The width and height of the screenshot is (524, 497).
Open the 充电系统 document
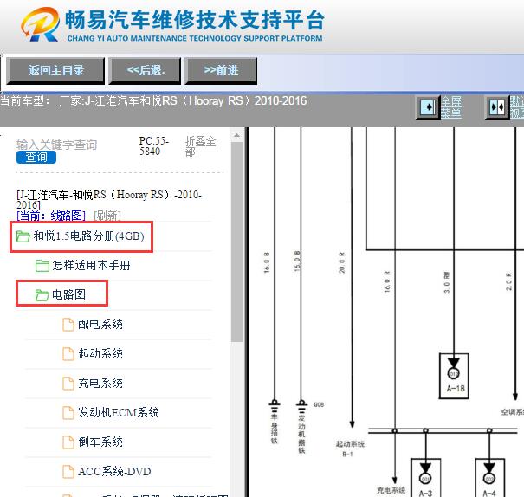coord(100,383)
